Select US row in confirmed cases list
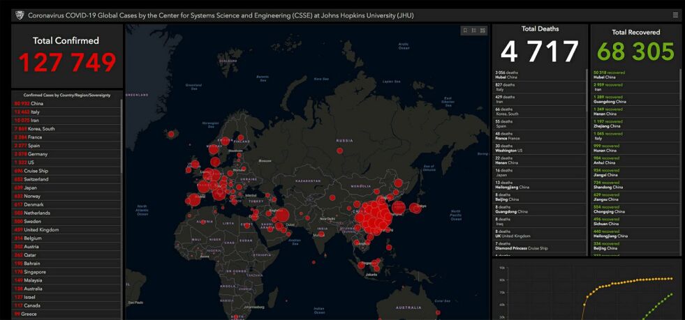 67,162
